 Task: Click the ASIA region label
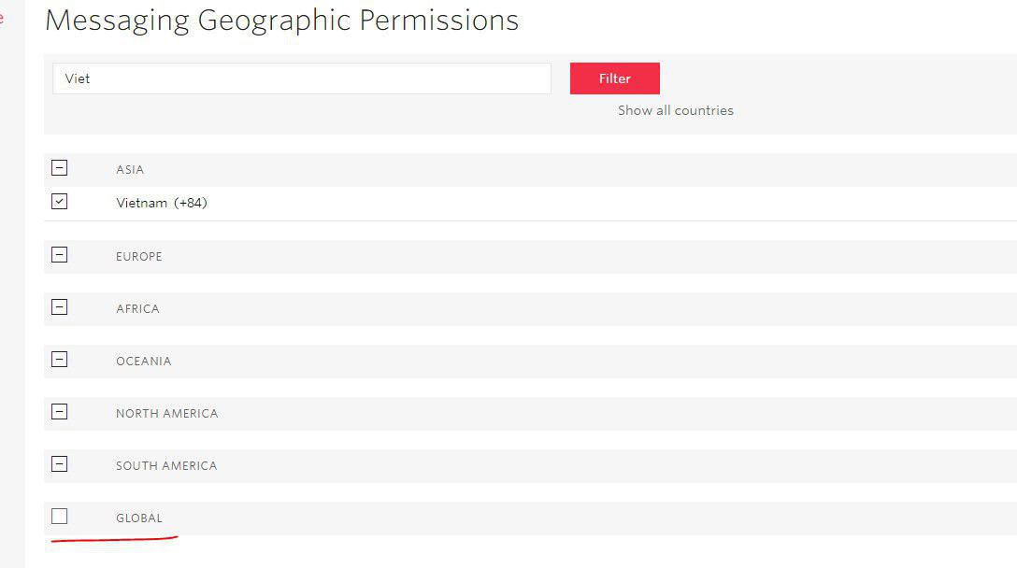130,170
